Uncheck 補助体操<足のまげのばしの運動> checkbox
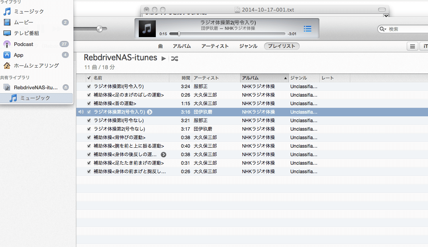 coord(89,95)
